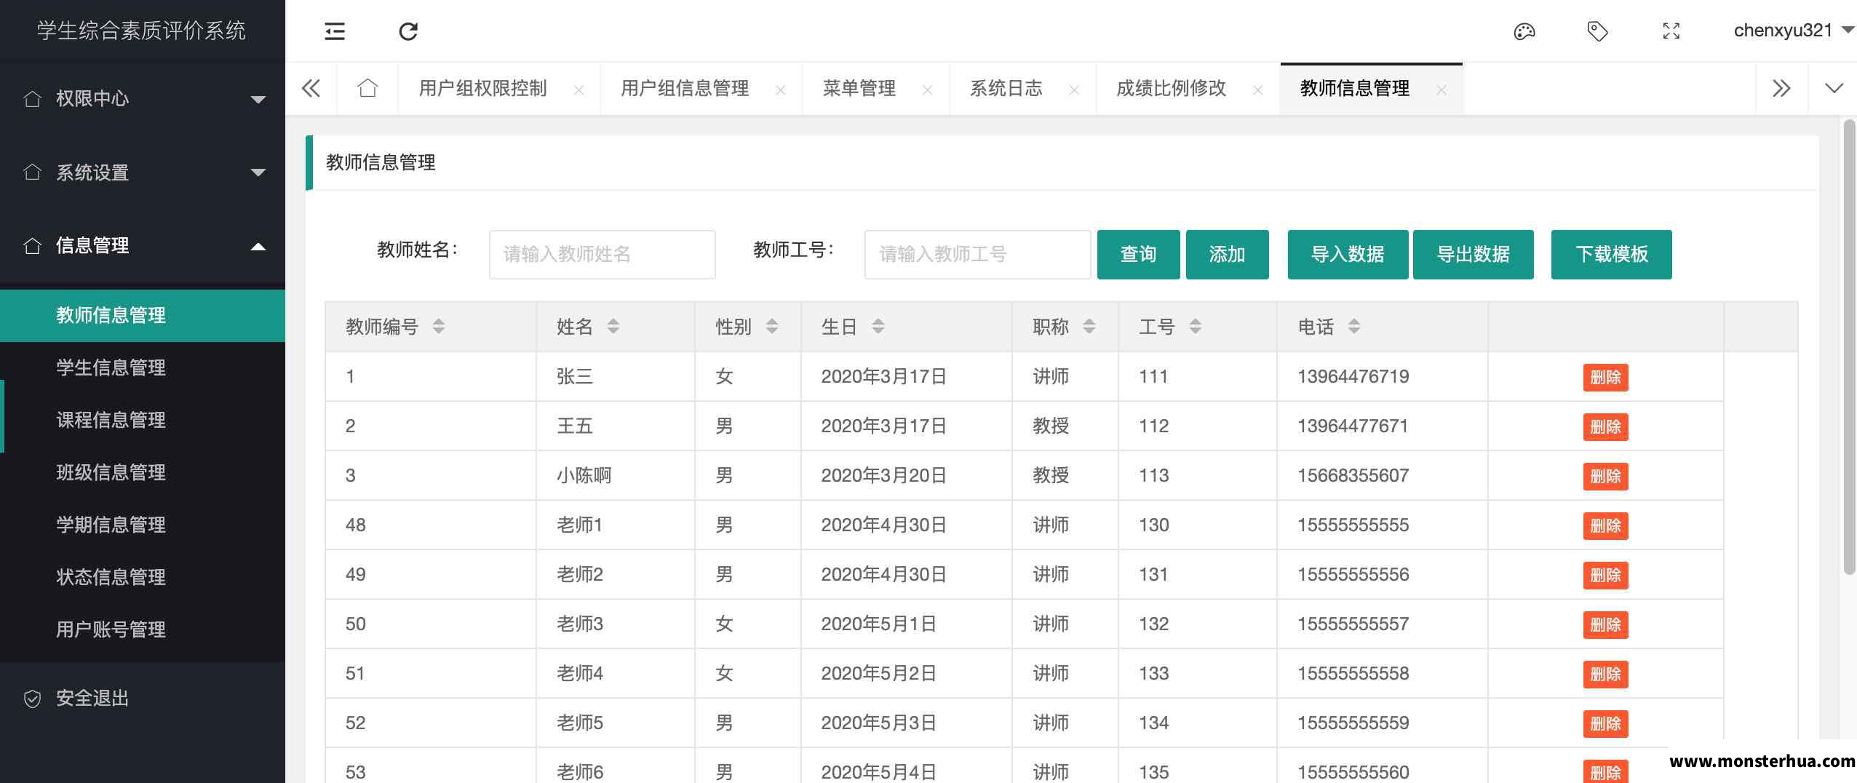
Task: Click the tag note icon in header
Action: click(x=1597, y=31)
